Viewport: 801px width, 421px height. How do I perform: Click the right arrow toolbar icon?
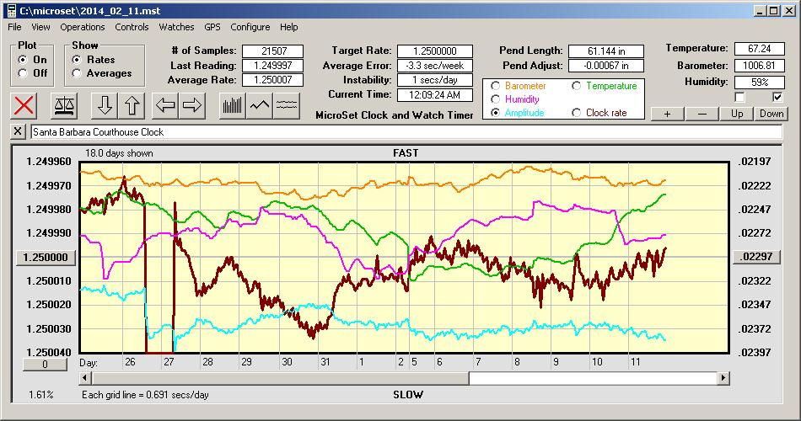[192, 105]
